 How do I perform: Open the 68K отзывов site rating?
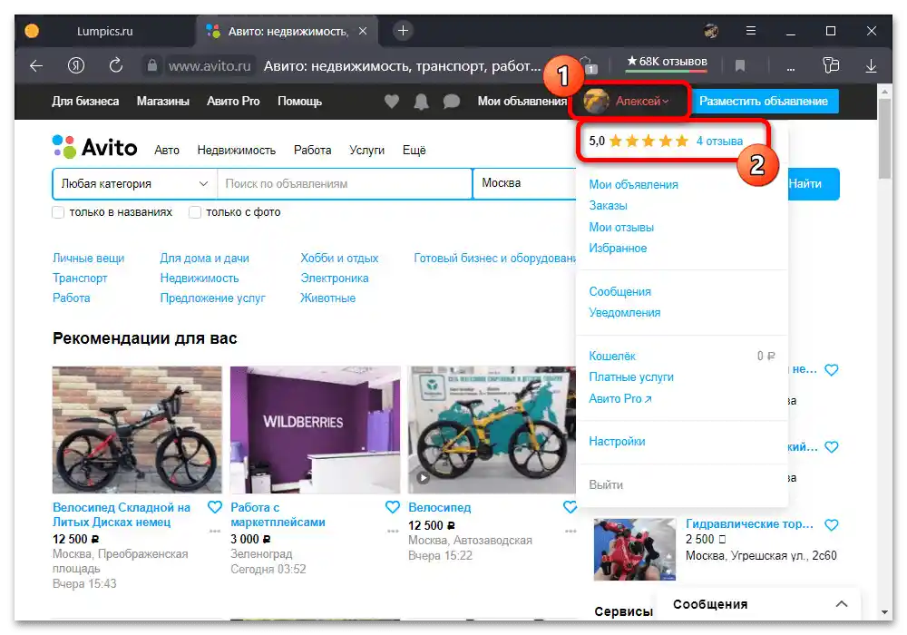tap(667, 62)
